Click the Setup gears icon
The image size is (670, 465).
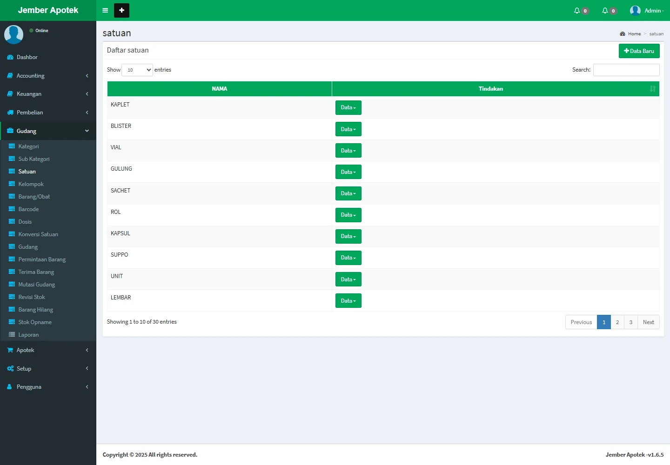click(x=10, y=369)
